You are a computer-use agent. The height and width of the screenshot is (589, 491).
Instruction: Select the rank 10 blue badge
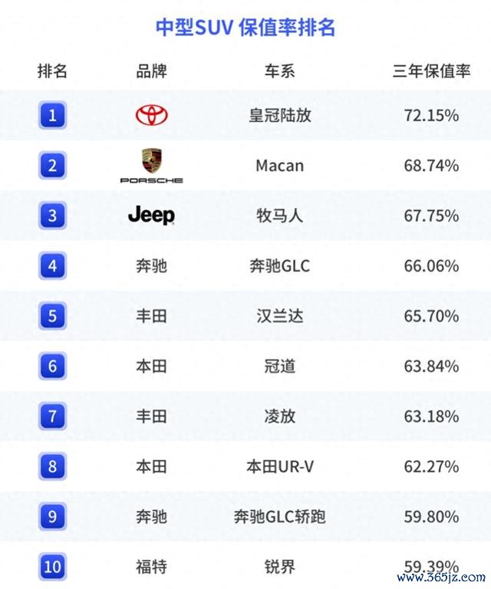[53, 567]
